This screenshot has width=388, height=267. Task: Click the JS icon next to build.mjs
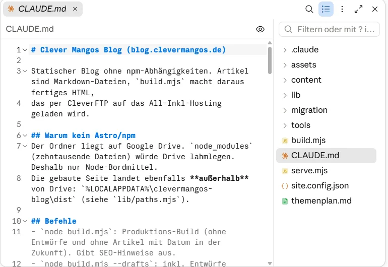pos(285,141)
